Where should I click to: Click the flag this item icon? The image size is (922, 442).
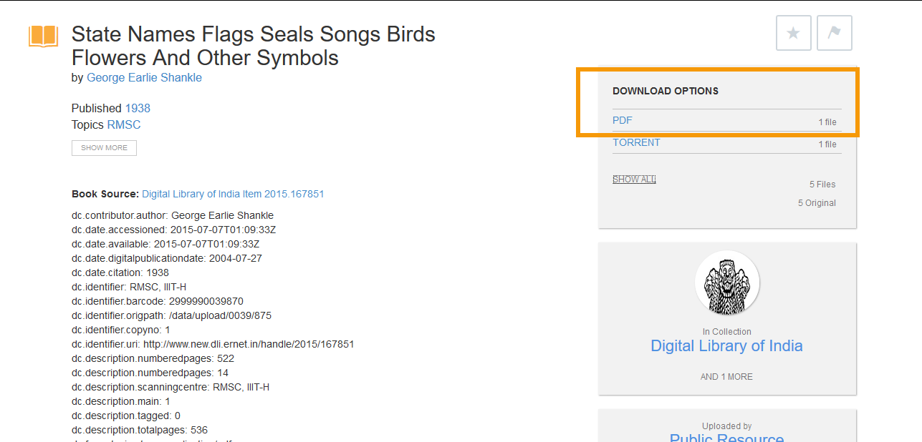click(834, 33)
